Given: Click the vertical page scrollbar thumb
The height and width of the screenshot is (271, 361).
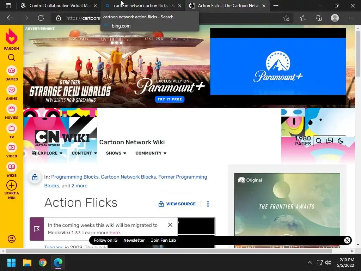Looking at the screenshot, I should tap(358, 54).
